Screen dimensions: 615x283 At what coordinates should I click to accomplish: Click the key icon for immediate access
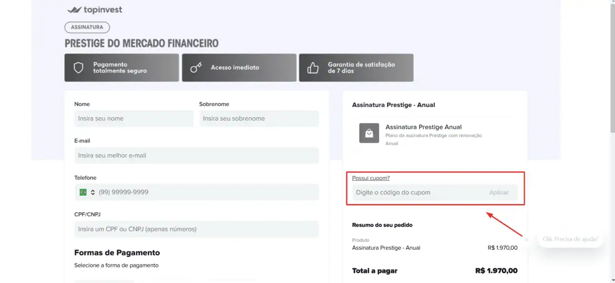click(x=196, y=68)
